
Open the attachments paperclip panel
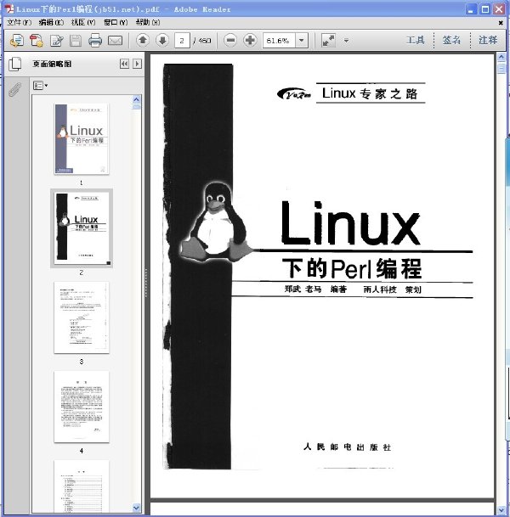(14, 89)
